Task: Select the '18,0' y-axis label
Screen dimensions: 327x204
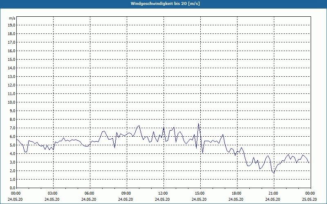Action: [11, 34]
